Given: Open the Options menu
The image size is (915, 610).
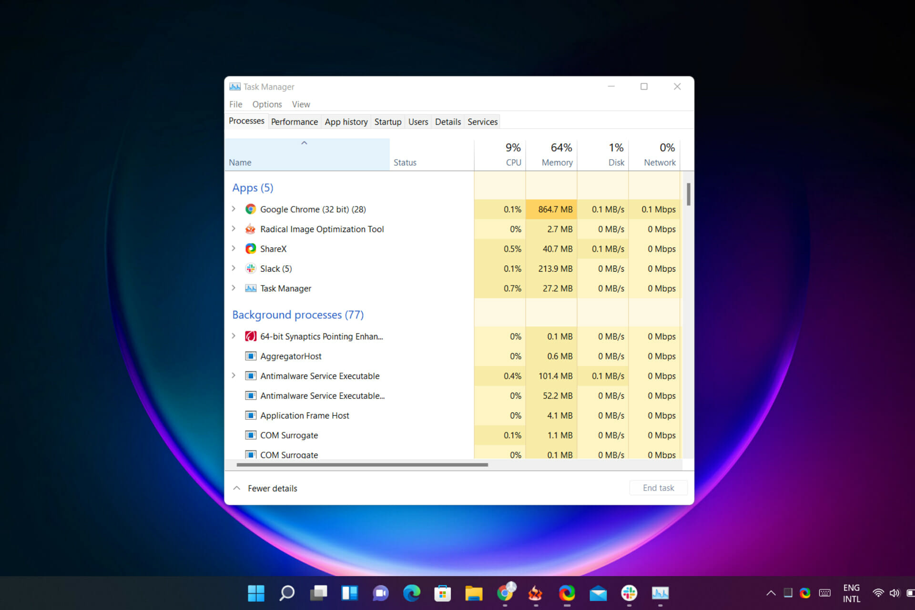Looking at the screenshot, I should tap(267, 104).
